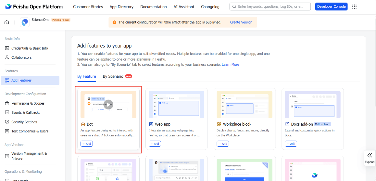Click the search magnifier icon

[234, 7]
